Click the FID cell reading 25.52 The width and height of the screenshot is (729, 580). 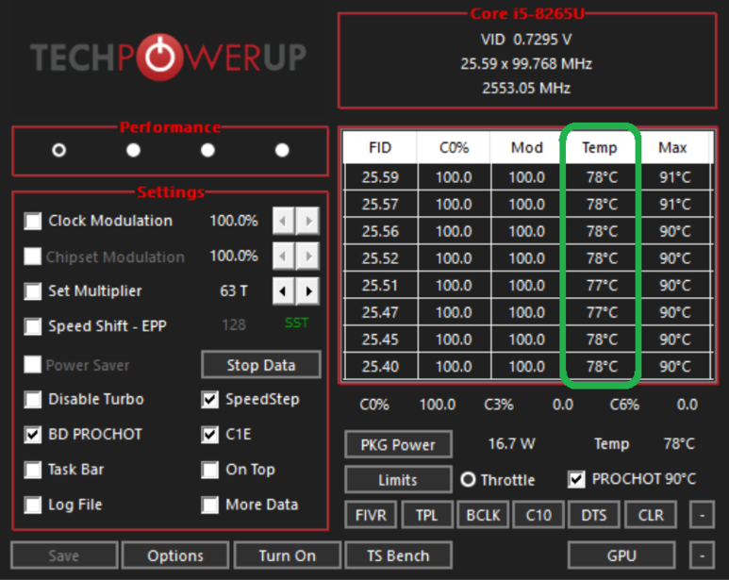click(x=380, y=257)
